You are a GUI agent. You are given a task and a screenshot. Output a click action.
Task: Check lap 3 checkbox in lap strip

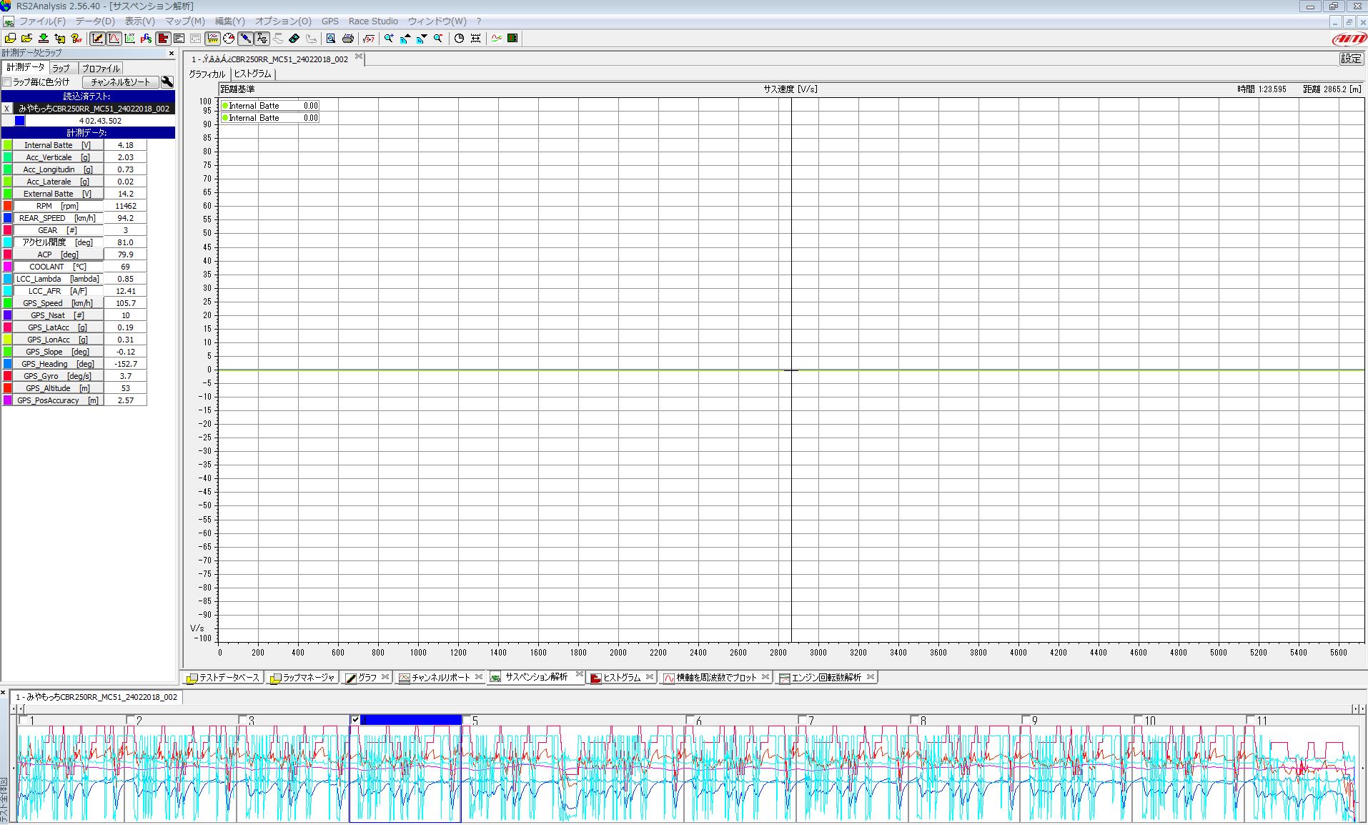pyautogui.click(x=242, y=720)
